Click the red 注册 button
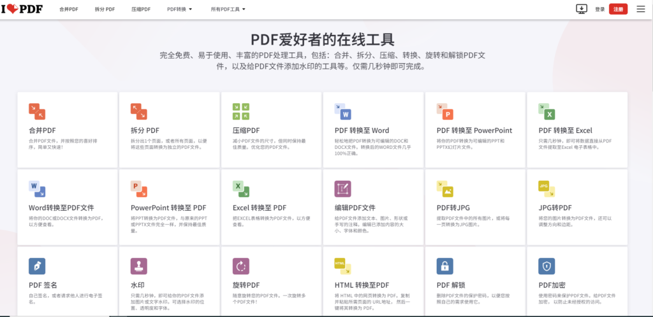This screenshot has width=653, height=317. 618,9
